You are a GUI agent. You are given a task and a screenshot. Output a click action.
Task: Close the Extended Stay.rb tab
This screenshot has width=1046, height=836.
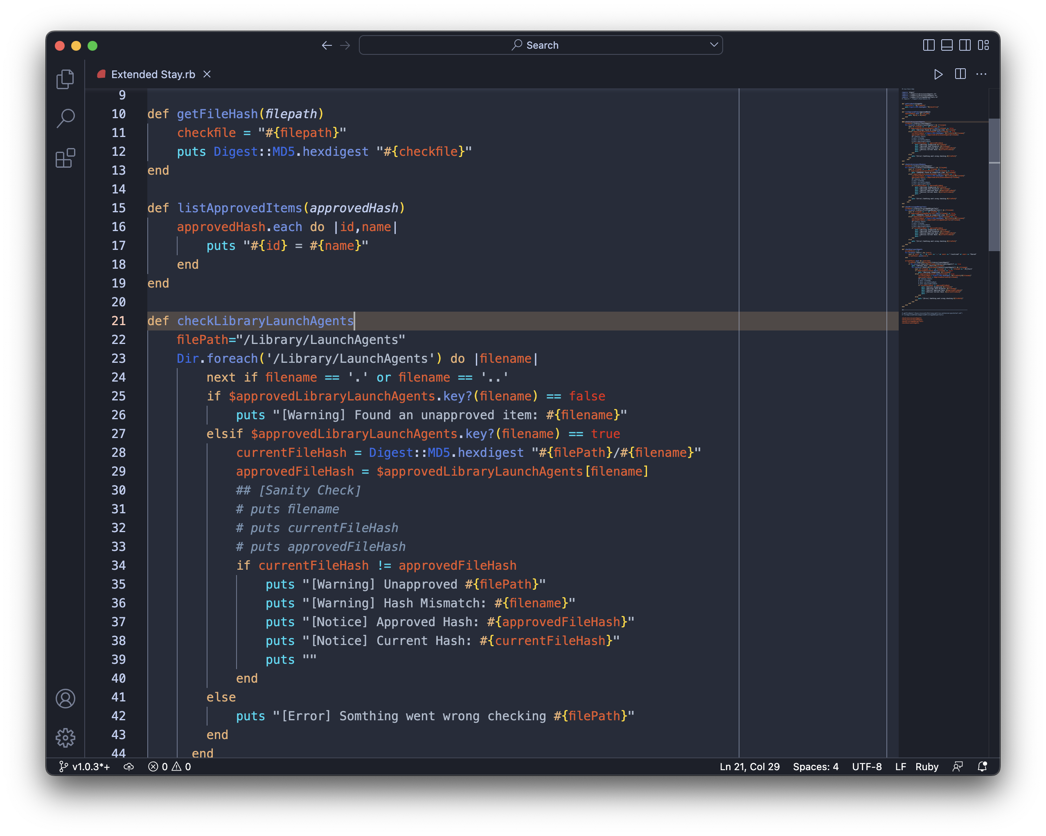pyautogui.click(x=207, y=74)
